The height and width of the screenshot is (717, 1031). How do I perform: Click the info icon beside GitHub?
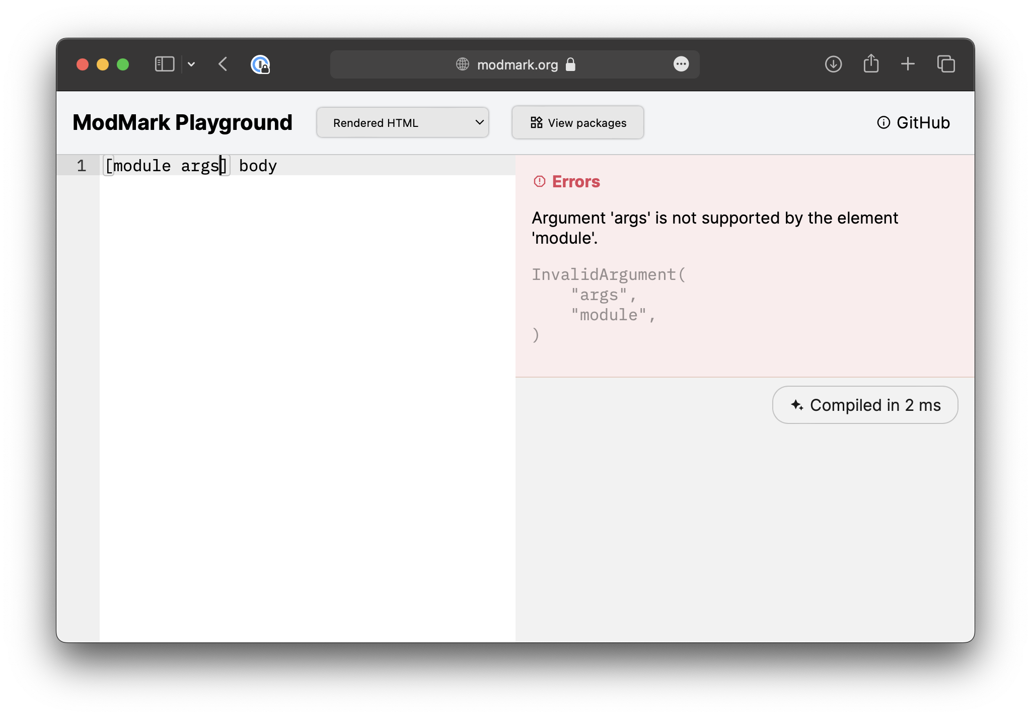coord(883,122)
